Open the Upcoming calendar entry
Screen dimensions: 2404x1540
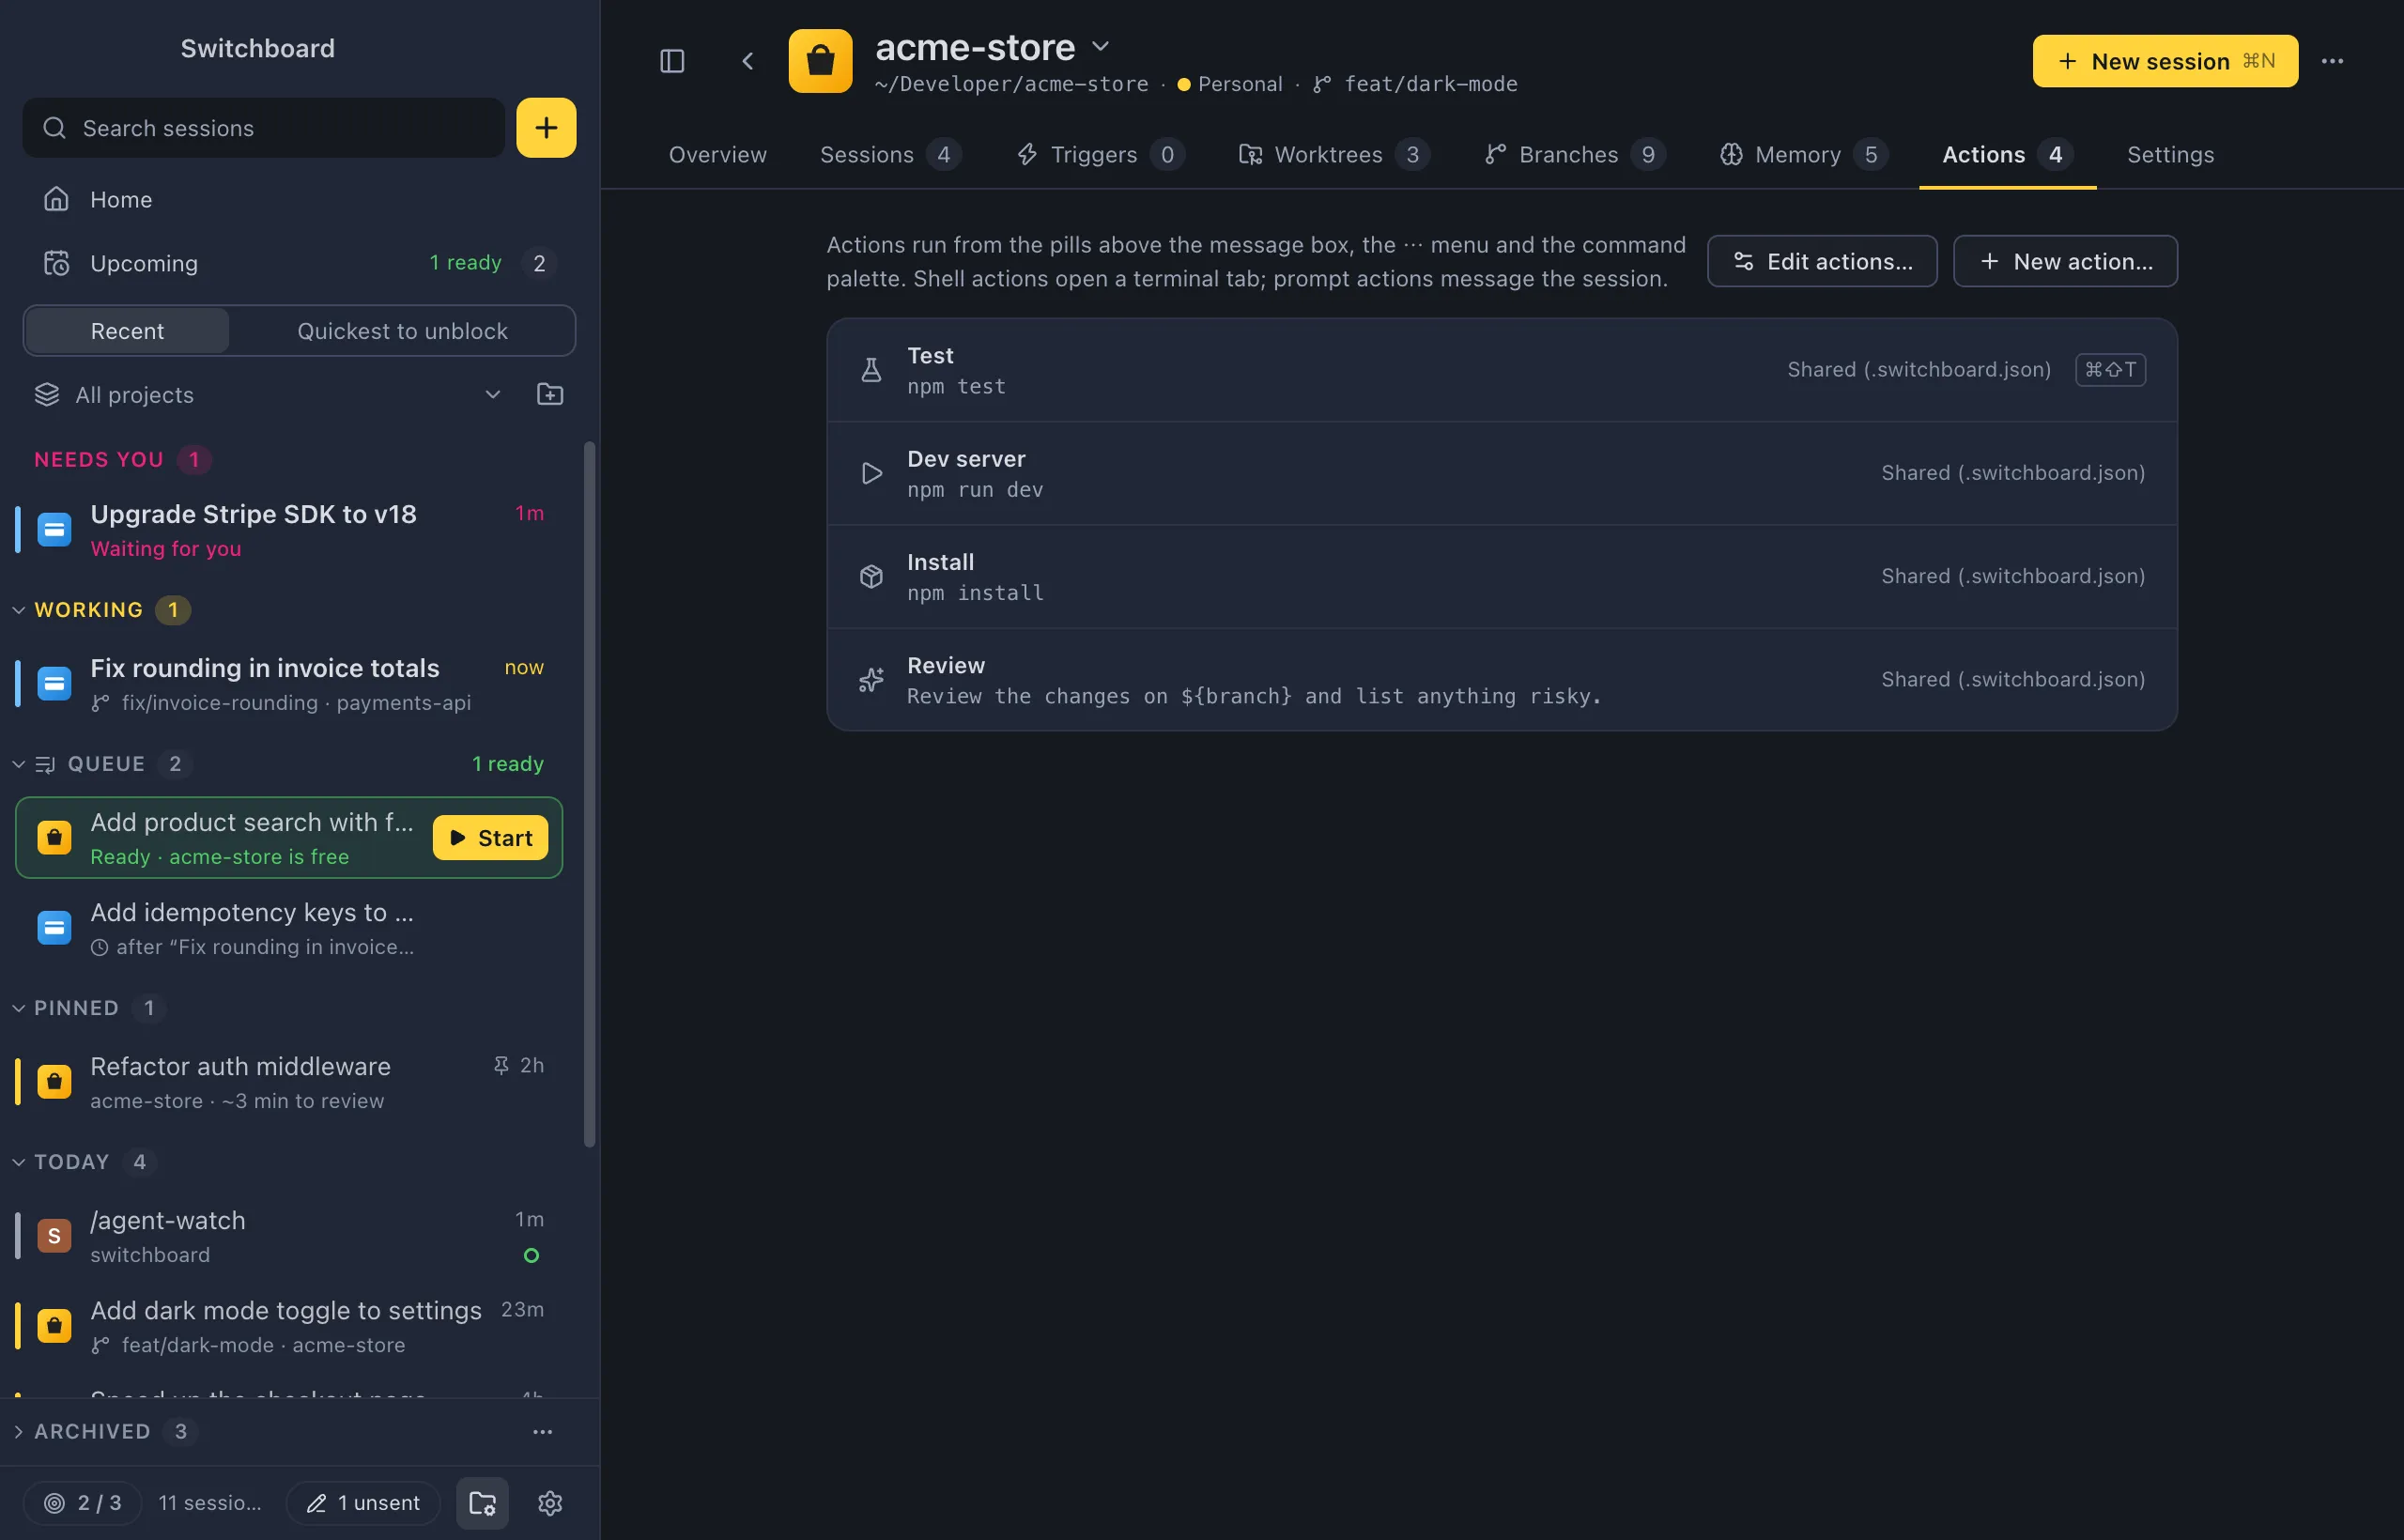point(300,263)
